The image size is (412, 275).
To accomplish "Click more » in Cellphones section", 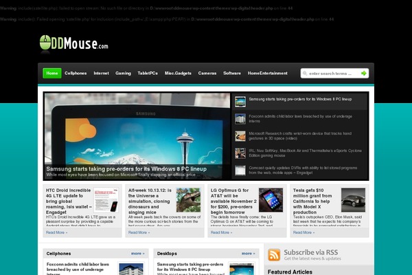I will point(138,254).
